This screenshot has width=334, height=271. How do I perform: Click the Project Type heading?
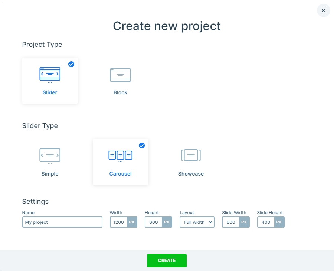(x=42, y=45)
